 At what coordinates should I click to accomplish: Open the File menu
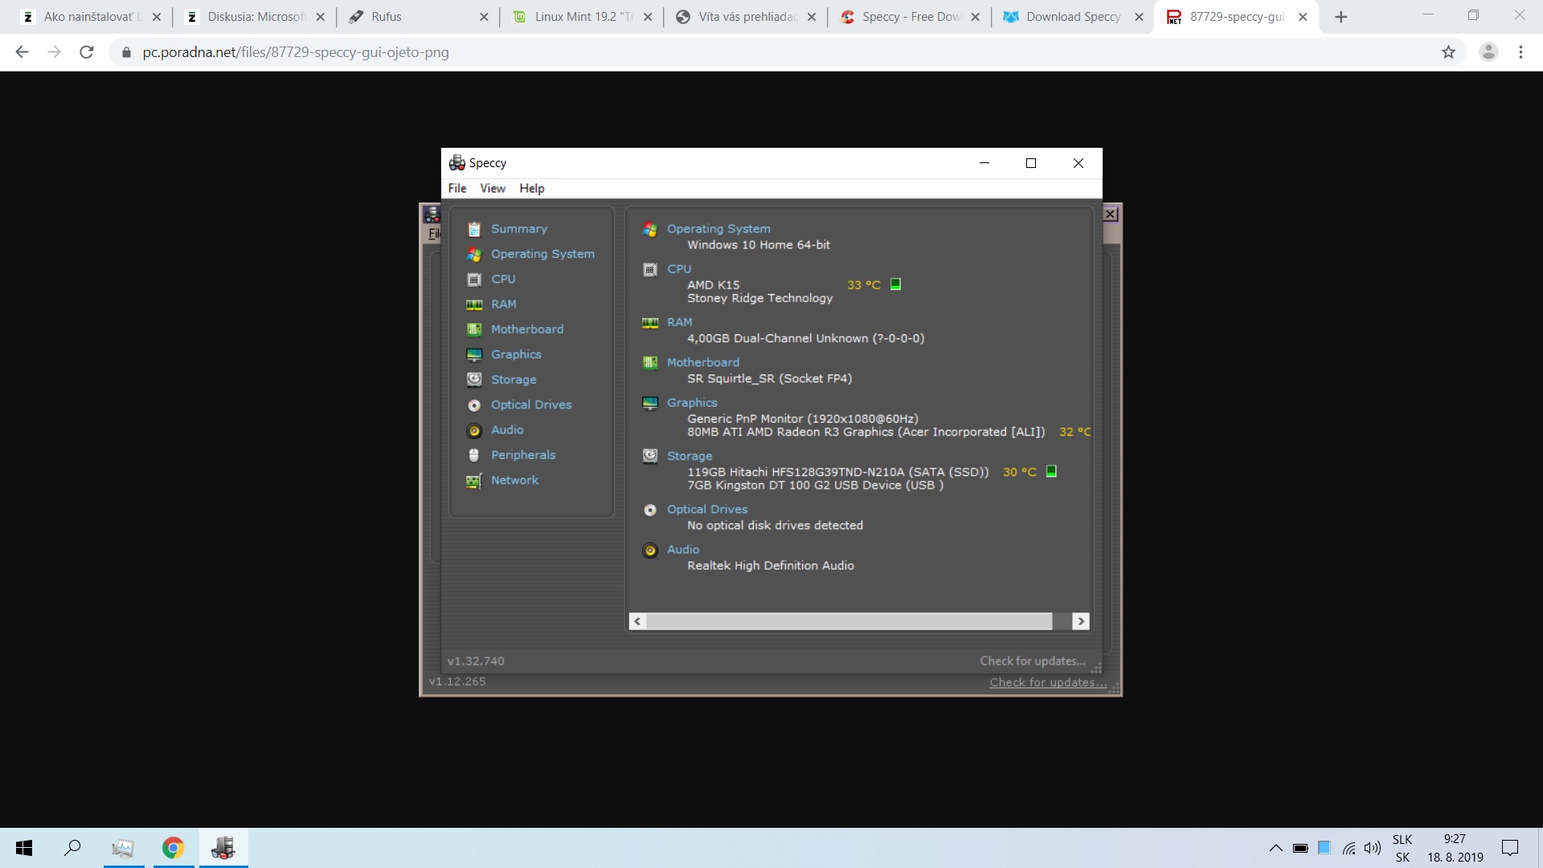pyautogui.click(x=456, y=188)
